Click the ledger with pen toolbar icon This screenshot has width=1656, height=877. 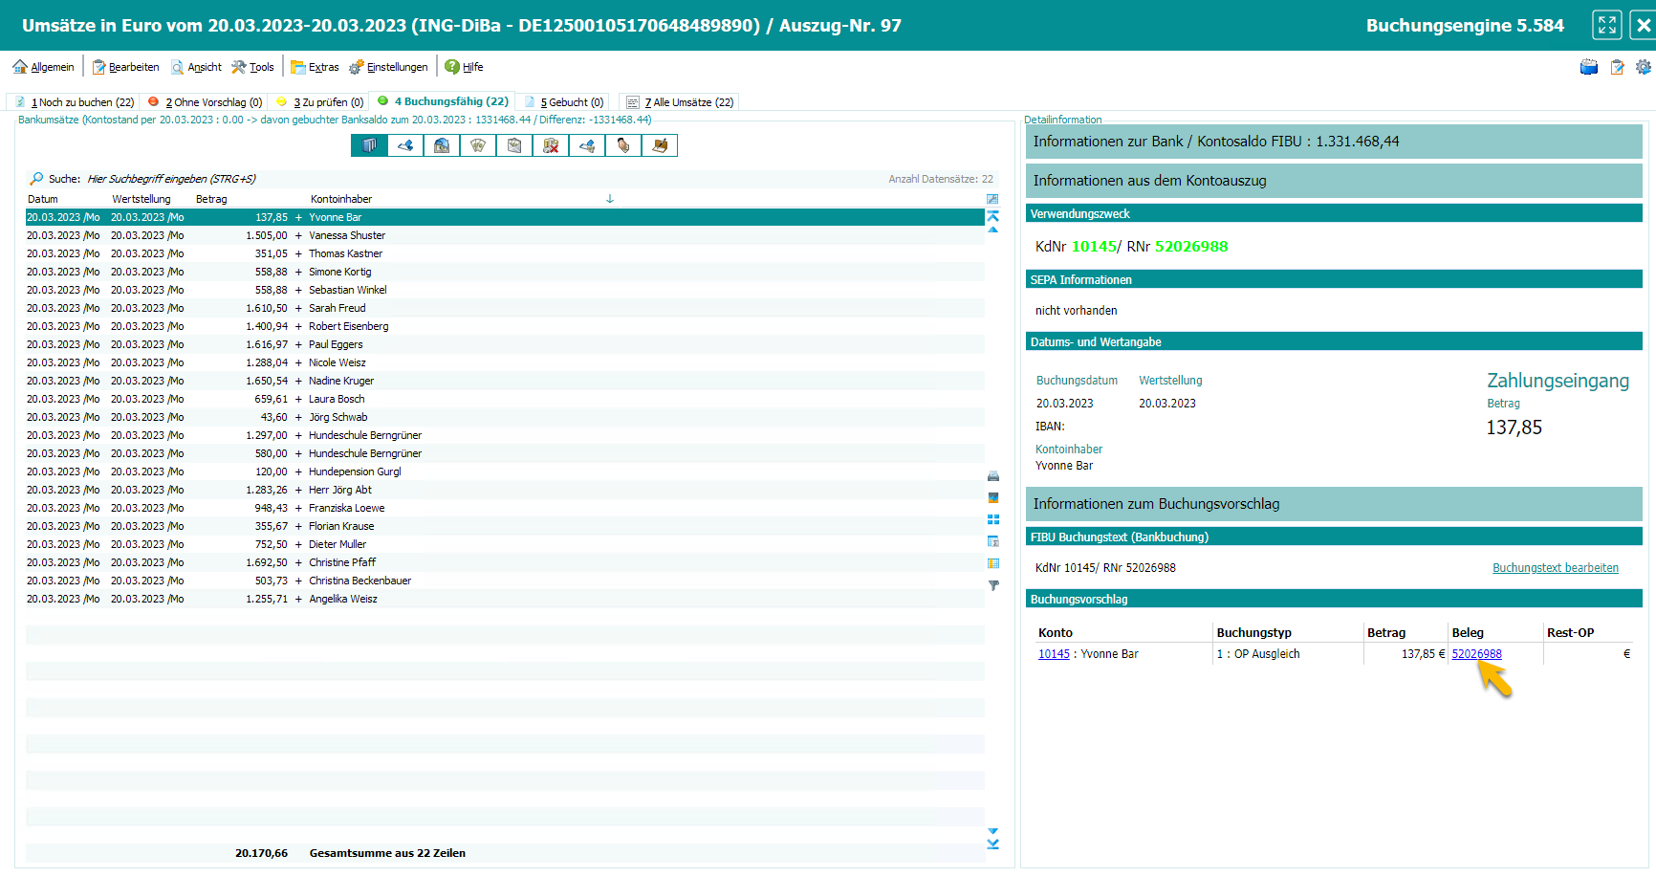tap(660, 145)
